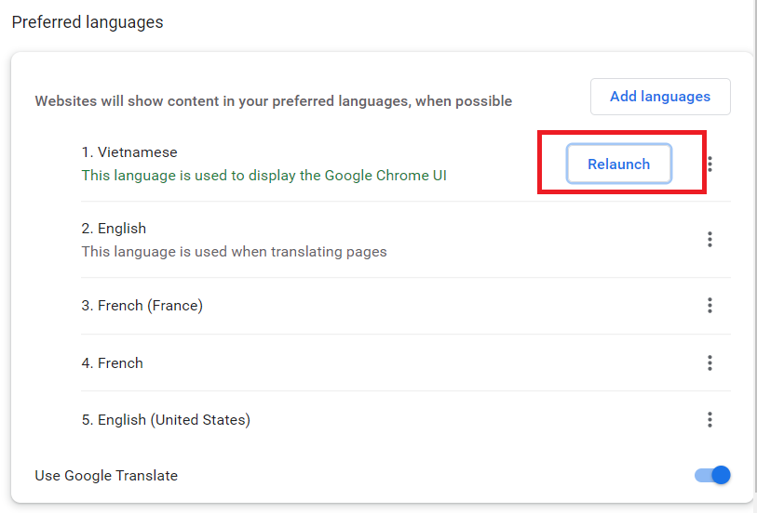The height and width of the screenshot is (513, 757).
Task: Click the green Chrome UI display language note
Action: tap(264, 176)
